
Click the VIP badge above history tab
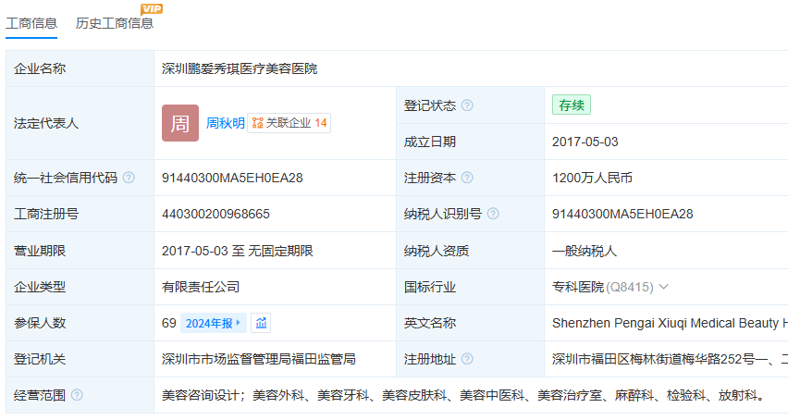(x=151, y=8)
